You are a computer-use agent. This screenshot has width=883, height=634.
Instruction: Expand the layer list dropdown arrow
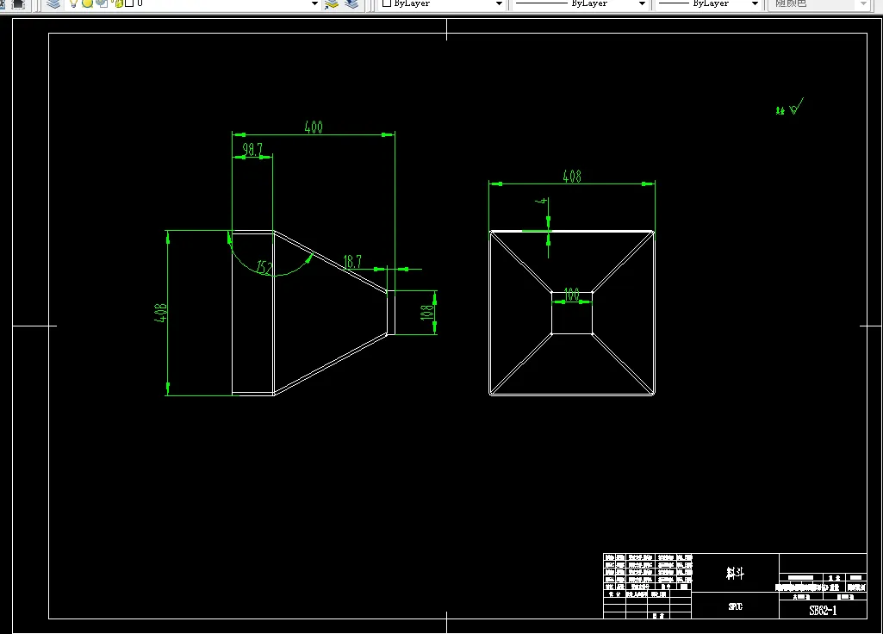click(x=314, y=4)
